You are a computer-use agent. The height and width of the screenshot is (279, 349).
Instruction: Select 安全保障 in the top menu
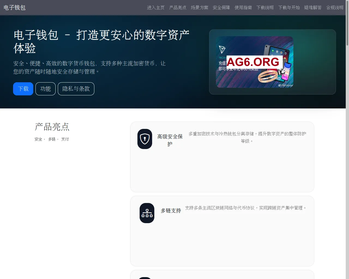coord(221,8)
